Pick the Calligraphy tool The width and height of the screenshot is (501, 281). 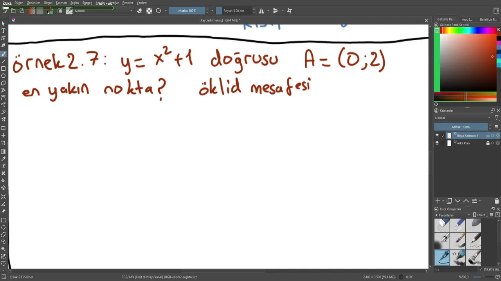point(4,46)
